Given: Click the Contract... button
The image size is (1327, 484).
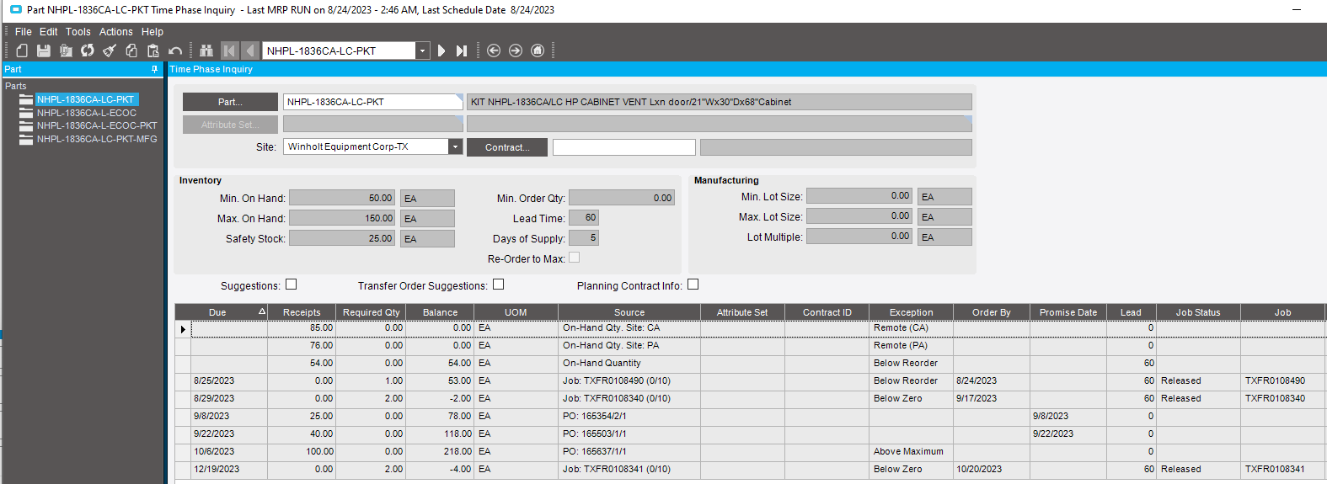Looking at the screenshot, I should [x=507, y=147].
